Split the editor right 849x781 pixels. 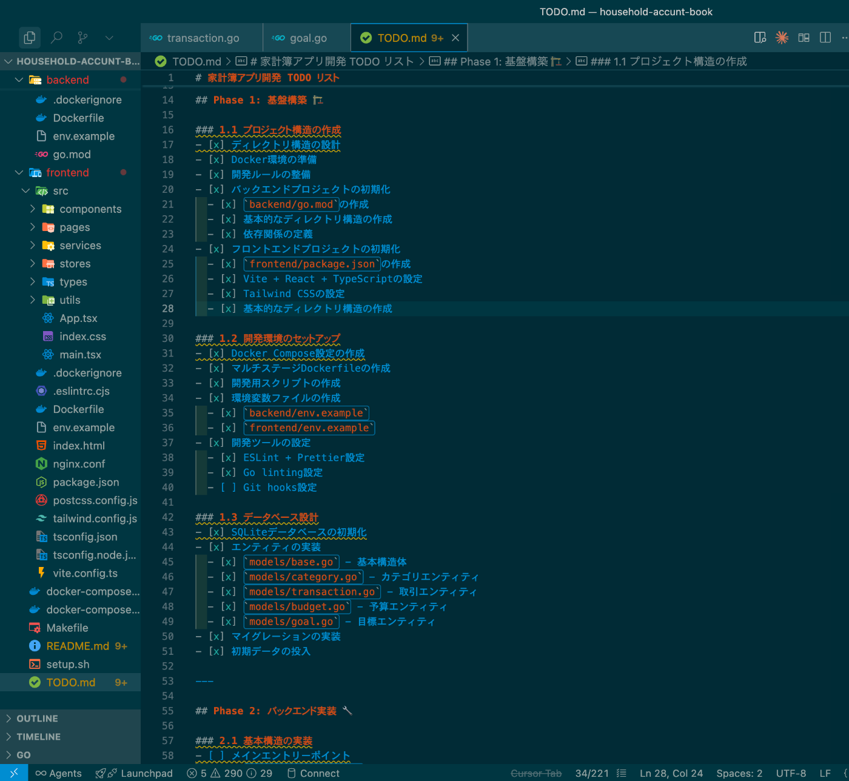click(825, 38)
